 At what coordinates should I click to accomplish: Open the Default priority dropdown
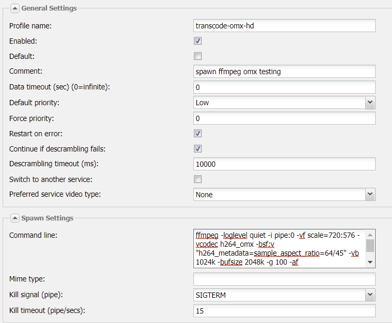(370, 103)
